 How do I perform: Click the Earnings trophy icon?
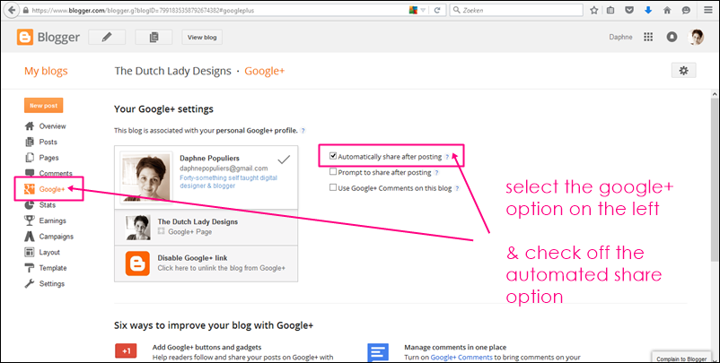pos(30,220)
